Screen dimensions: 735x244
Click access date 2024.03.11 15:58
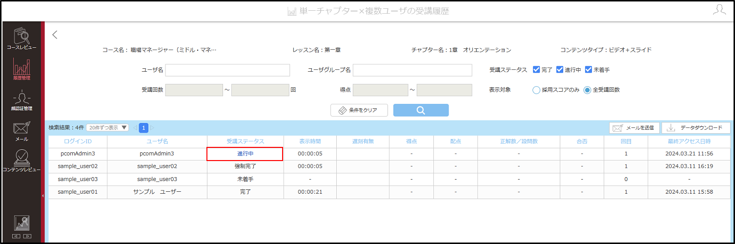pyautogui.click(x=689, y=192)
